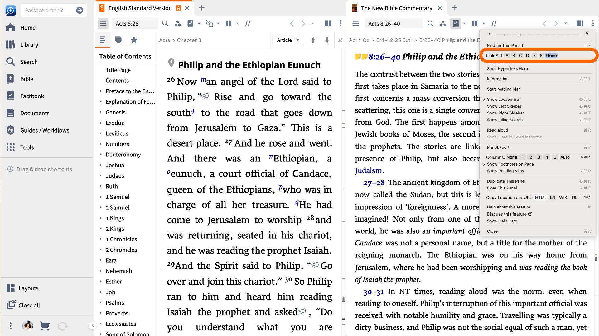This screenshot has width=599, height=336.
Task: Switch to English Standard Version tab
Action: (140, 8)
